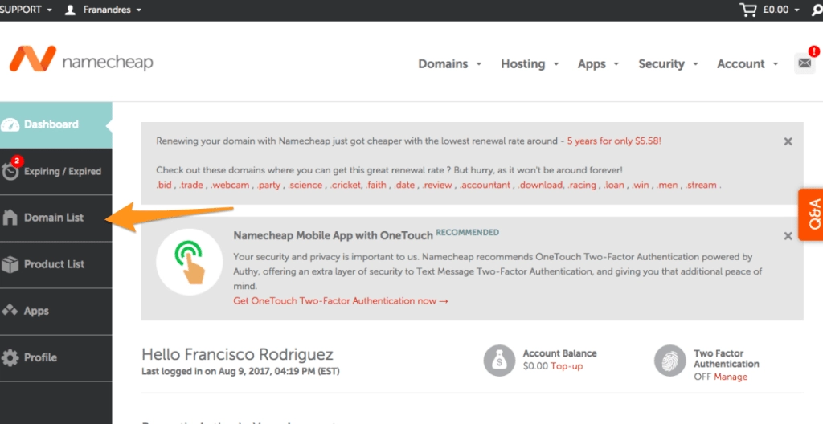Click the search magnifier icon
The image size is (823, 424).
(x=817, y=10)
